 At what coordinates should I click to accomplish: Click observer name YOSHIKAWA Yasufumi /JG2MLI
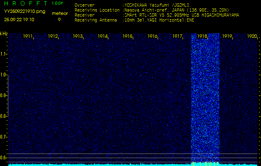pyautogui.click(x=156, y=5)
